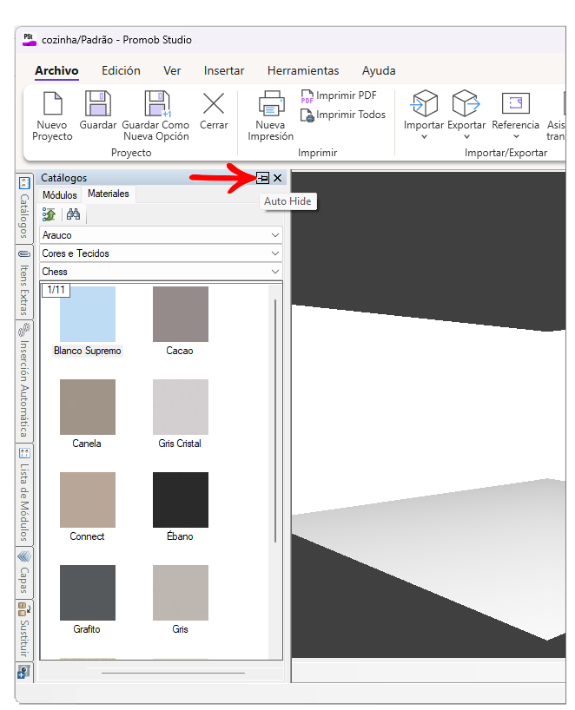Click the Nuevo Proyecto icon

53,102
